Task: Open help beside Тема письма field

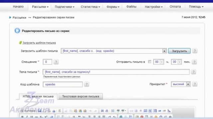Action: (x=193, y=72)
